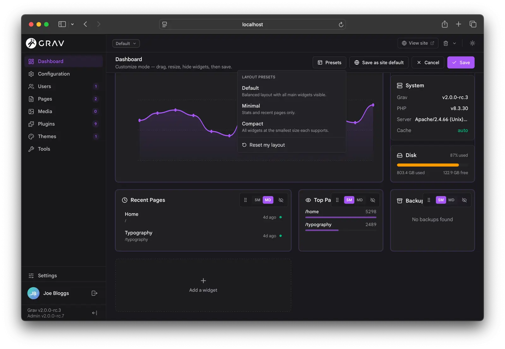
Task: Open the Default selector dropdown
Action: click(126, 44)
